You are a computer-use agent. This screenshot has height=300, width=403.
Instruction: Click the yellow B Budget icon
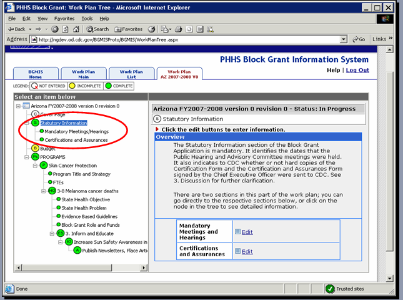35,148
